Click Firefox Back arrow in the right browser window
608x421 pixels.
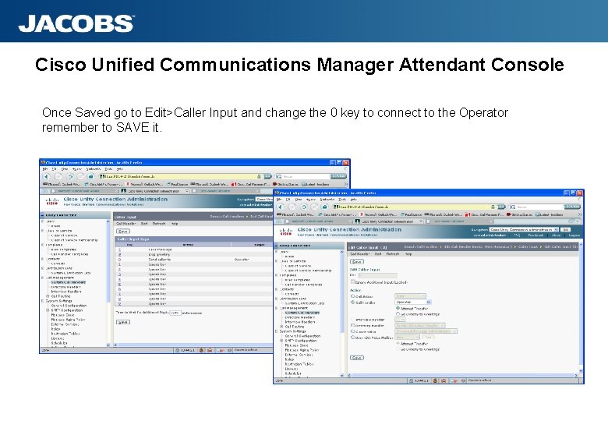281,207
